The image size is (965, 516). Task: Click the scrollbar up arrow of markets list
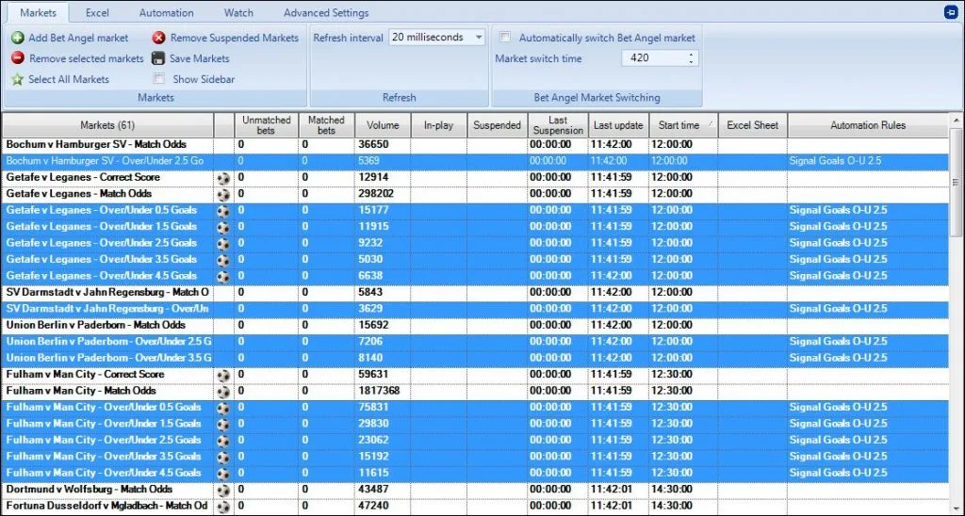956,121
